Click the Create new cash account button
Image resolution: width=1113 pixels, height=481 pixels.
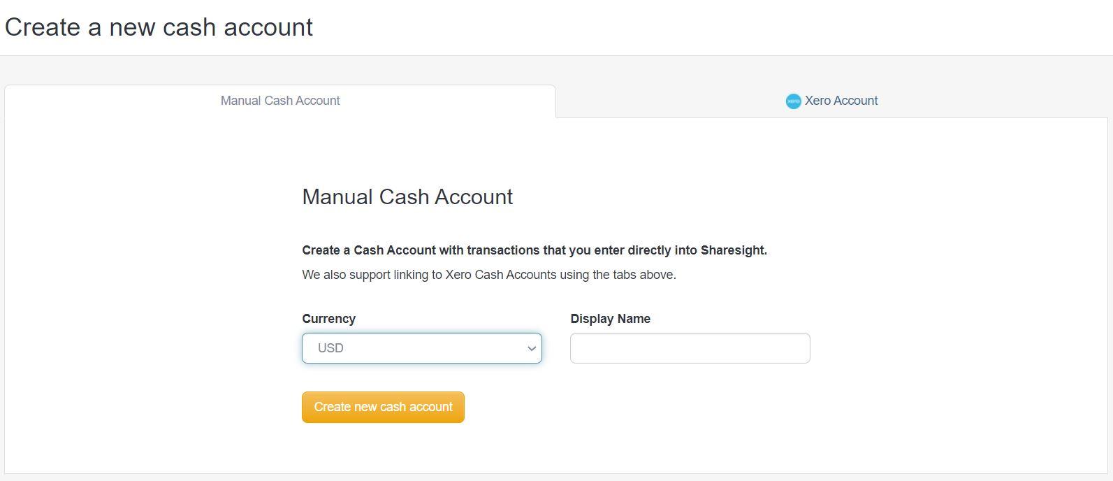(383, 407)
